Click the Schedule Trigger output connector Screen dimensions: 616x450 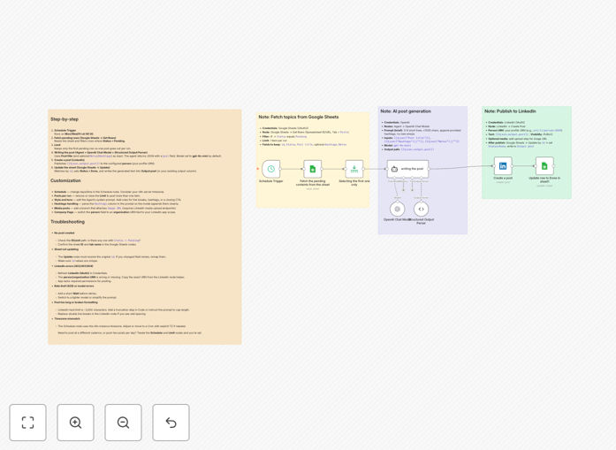pos(280,169)
